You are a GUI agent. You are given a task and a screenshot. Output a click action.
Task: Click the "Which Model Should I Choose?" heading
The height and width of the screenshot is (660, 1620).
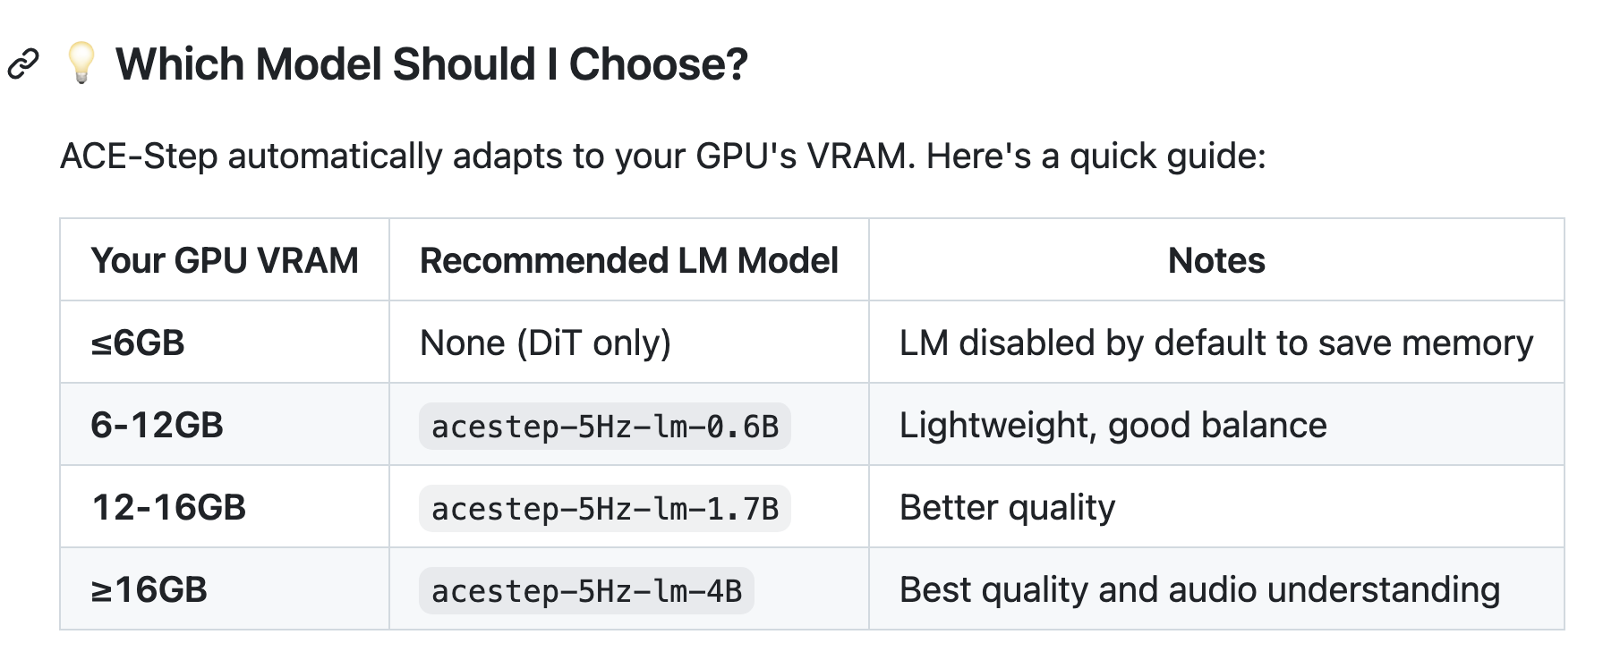(431, 64)
